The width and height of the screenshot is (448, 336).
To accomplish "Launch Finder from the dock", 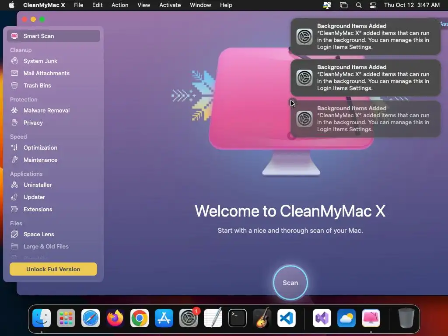I will (42, 318).
